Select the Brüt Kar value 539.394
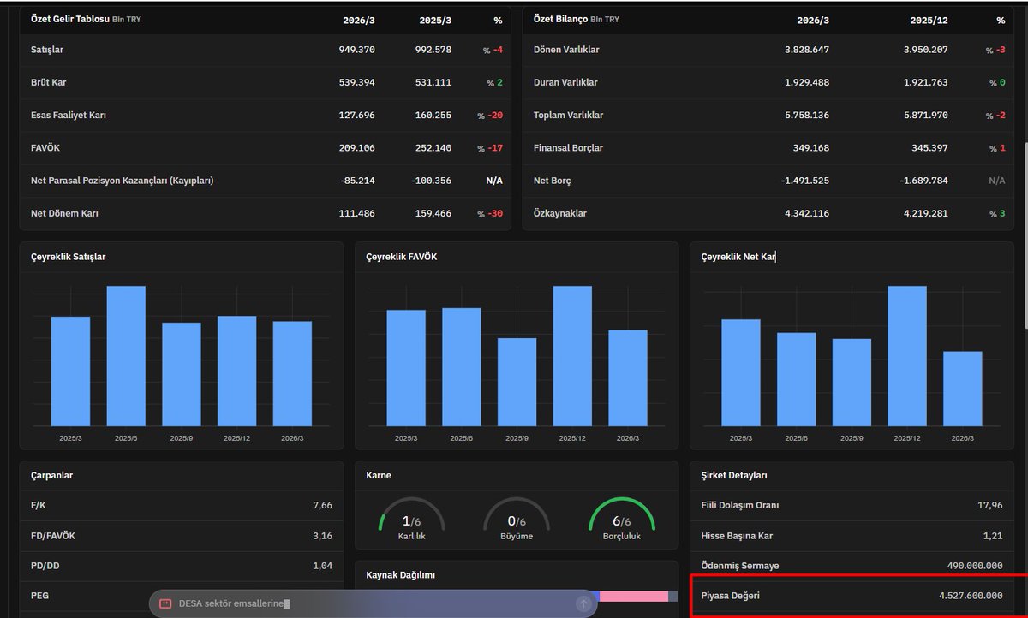Image resolution: width=1028 pixels, height=618 pixels. 357,82
